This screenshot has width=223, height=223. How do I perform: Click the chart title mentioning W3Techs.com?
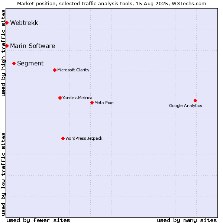111,4
